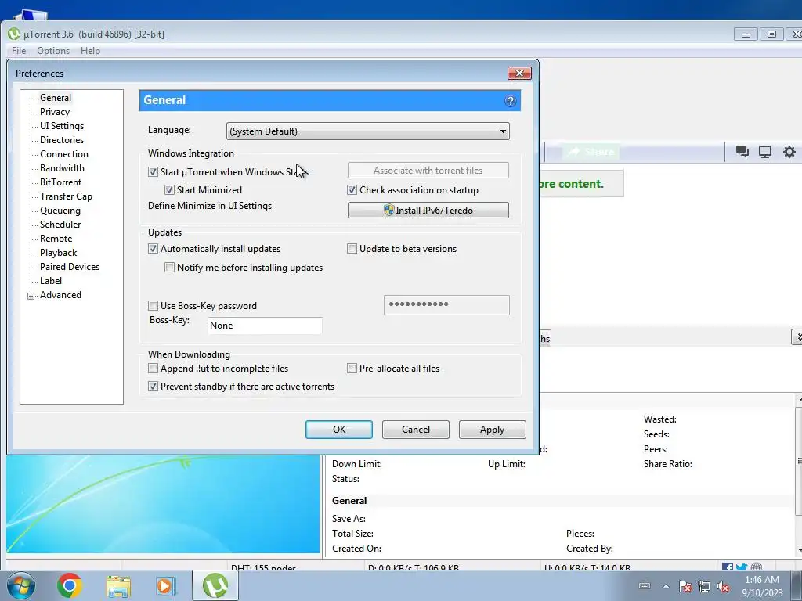Click the Windows Start orb
Image resolution: width=802 pixels, height=601 pixels.
click(21, 585)
